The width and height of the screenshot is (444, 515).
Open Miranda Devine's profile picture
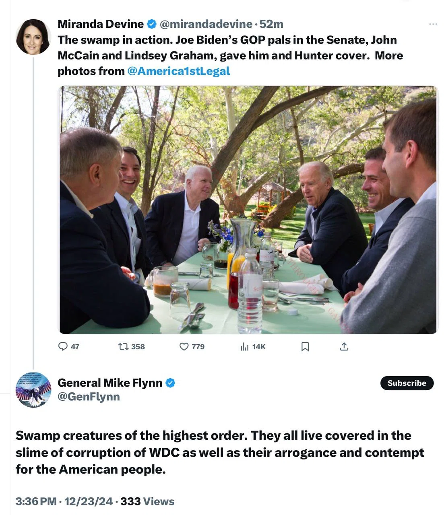(x=33, y=37)
